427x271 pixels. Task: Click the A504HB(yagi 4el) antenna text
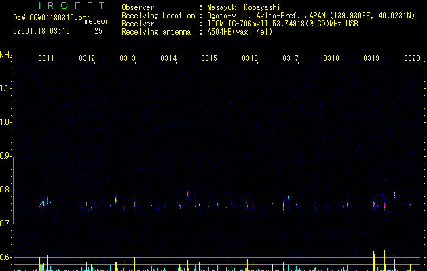pyautogui.click(x=240, y=32)
